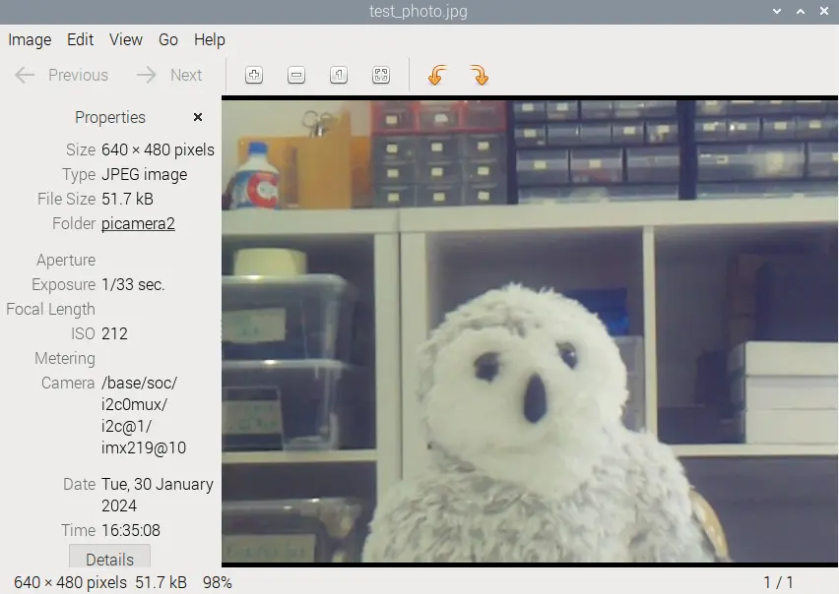Click the 98% zoom level indicator
Viewport: 839px width, 594px height.
pyautogui.click(x=217, y=581)
